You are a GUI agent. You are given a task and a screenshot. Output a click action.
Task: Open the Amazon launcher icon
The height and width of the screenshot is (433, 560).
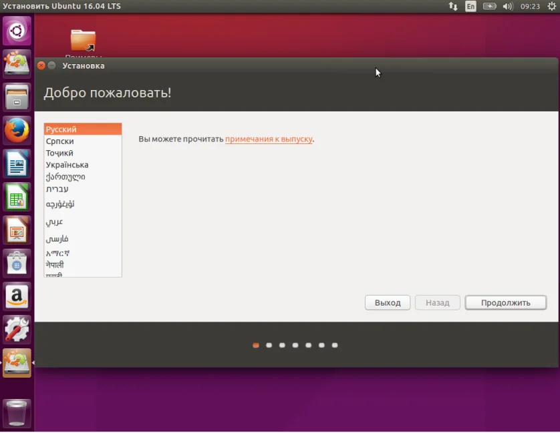pos(17,297)
